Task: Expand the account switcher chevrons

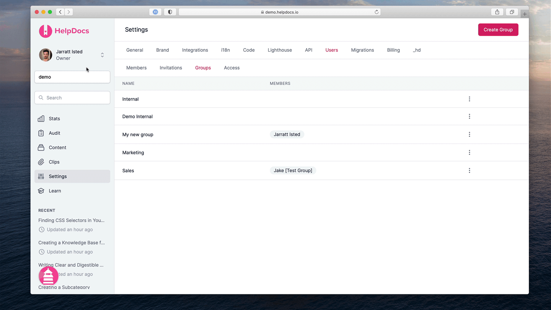Action: point(102,55)
